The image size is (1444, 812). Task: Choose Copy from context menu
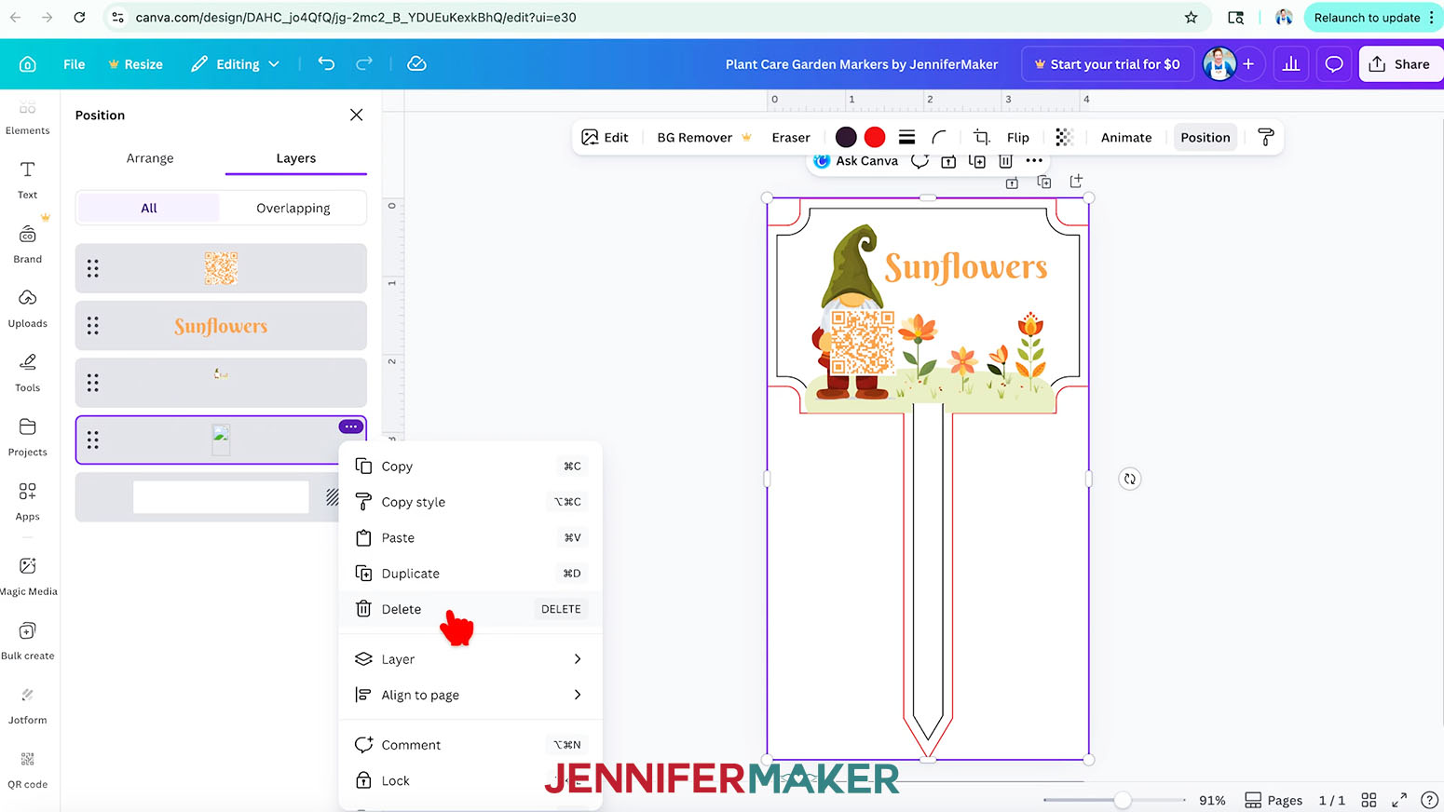[x=470, y=466]
